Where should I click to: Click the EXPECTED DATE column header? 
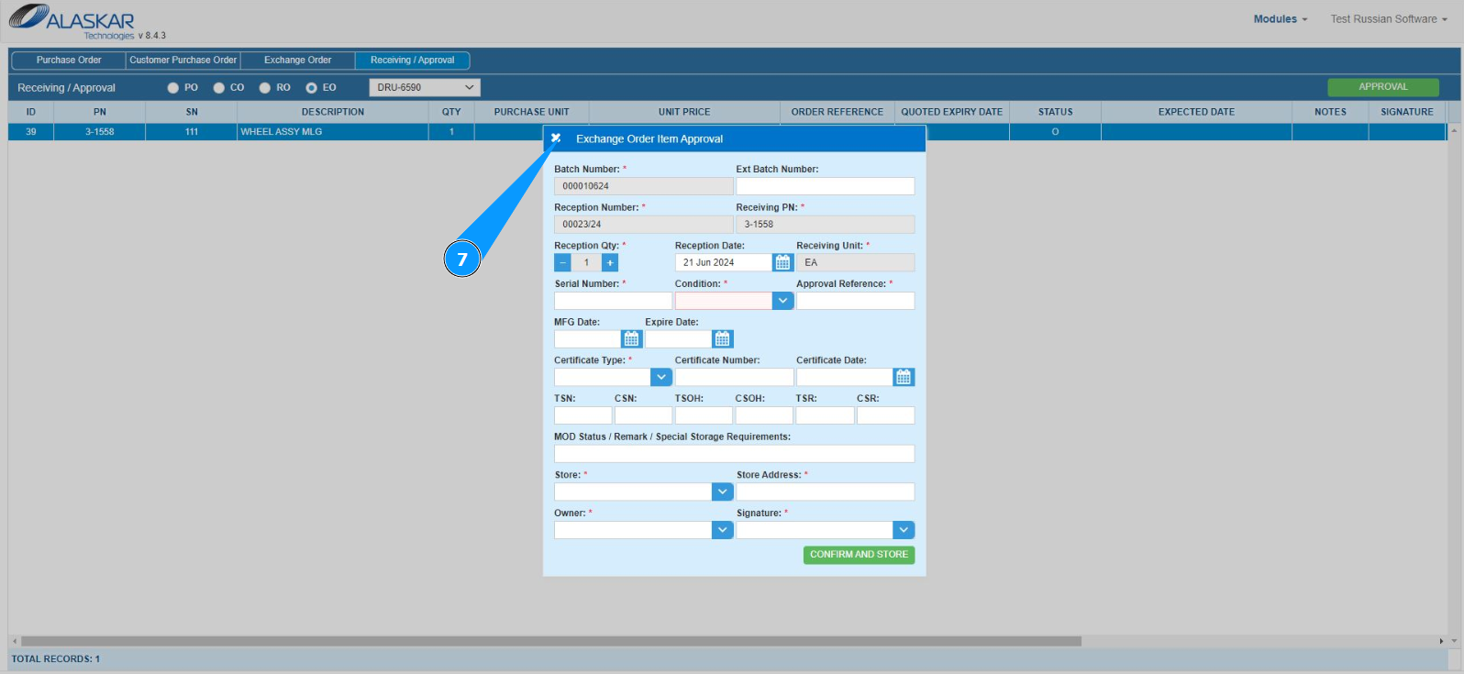(x=1197, y=112)
